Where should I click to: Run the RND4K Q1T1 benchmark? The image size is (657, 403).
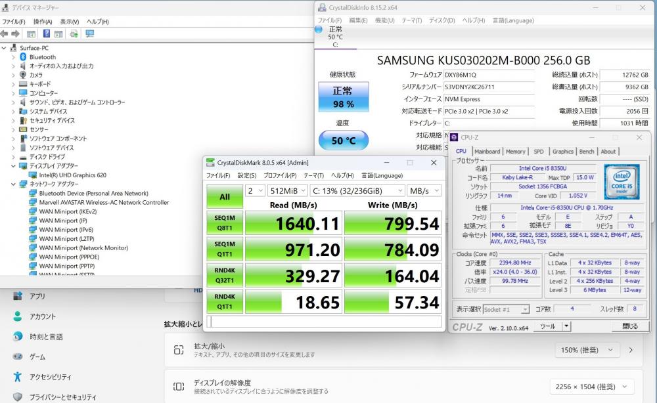pyautogui.click(x=225, y=301)
